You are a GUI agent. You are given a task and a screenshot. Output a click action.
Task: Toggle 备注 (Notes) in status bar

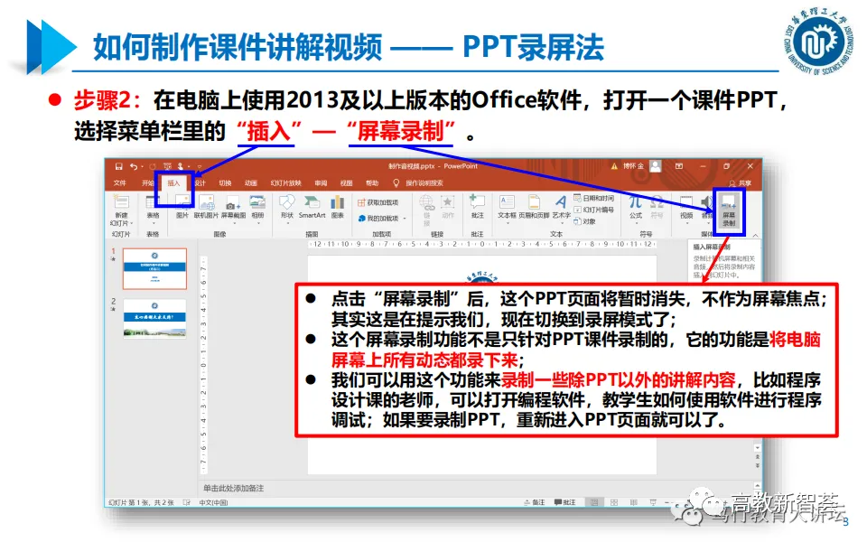click(x=535, y=502)
